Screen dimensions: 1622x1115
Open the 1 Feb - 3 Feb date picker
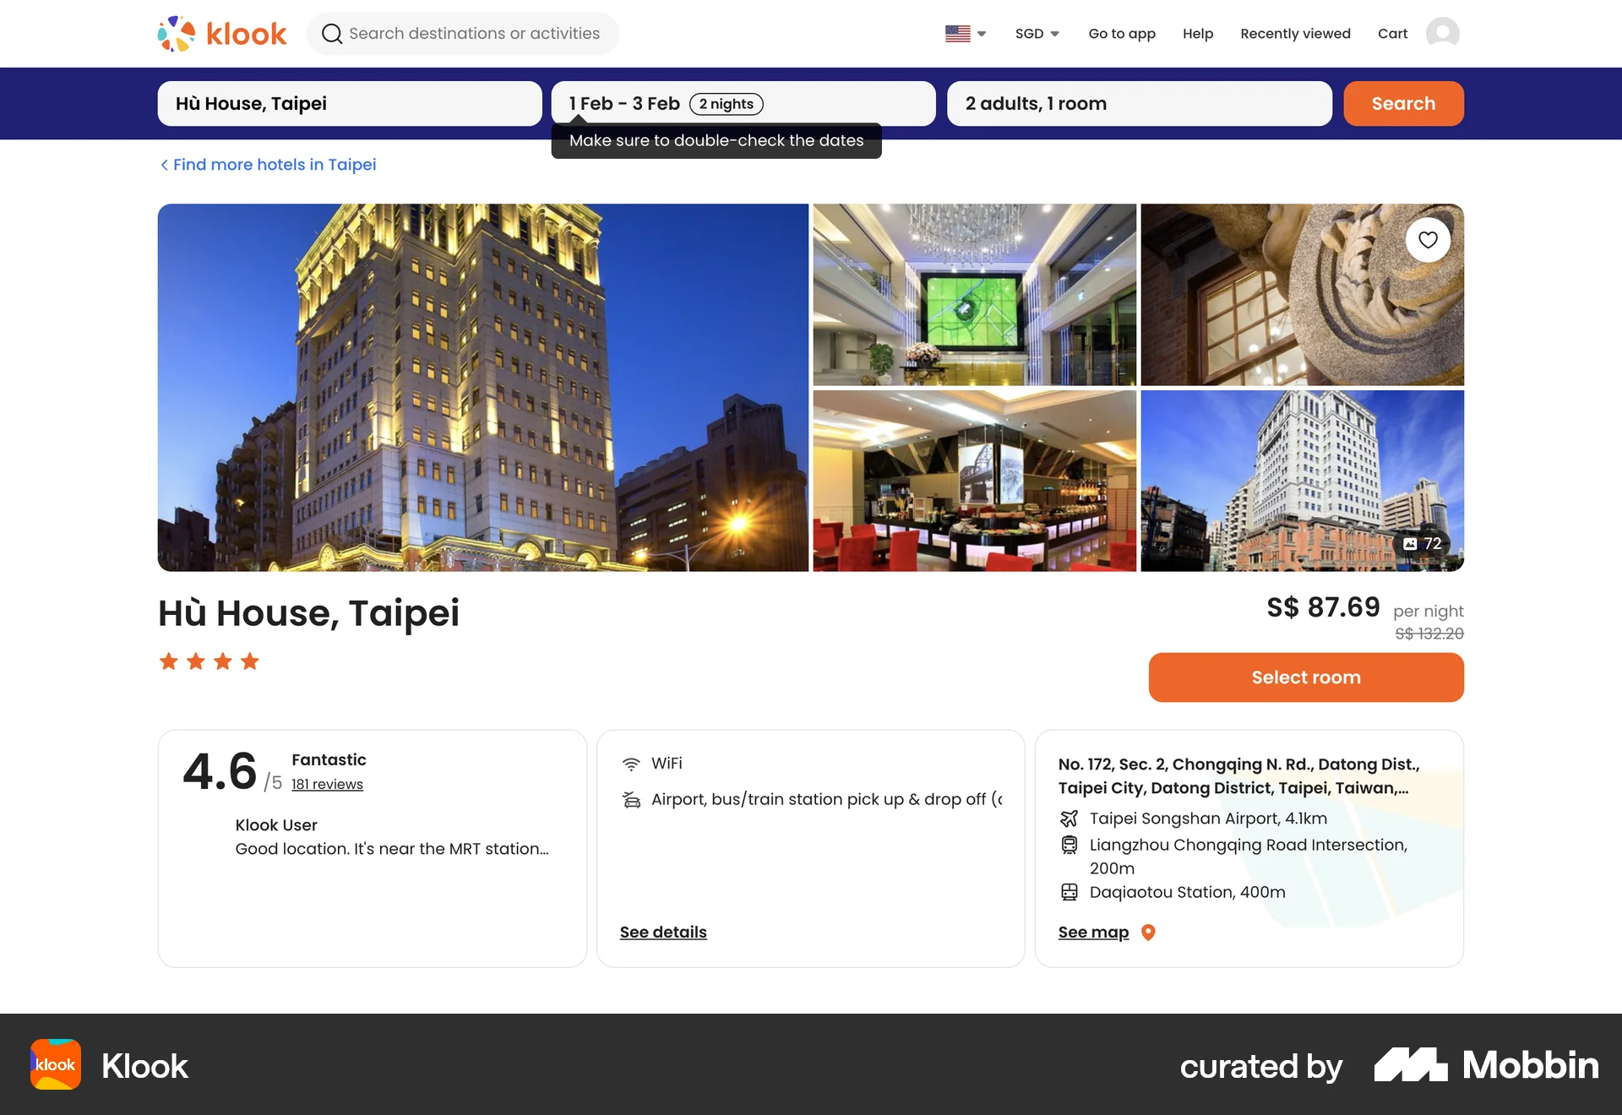[743, 104]
